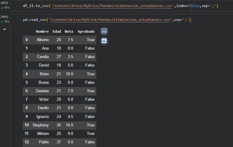The image size is (233, 147).
Task: Click the Stephany name cell
Action: pyautogui.click(x=40, y=125)
